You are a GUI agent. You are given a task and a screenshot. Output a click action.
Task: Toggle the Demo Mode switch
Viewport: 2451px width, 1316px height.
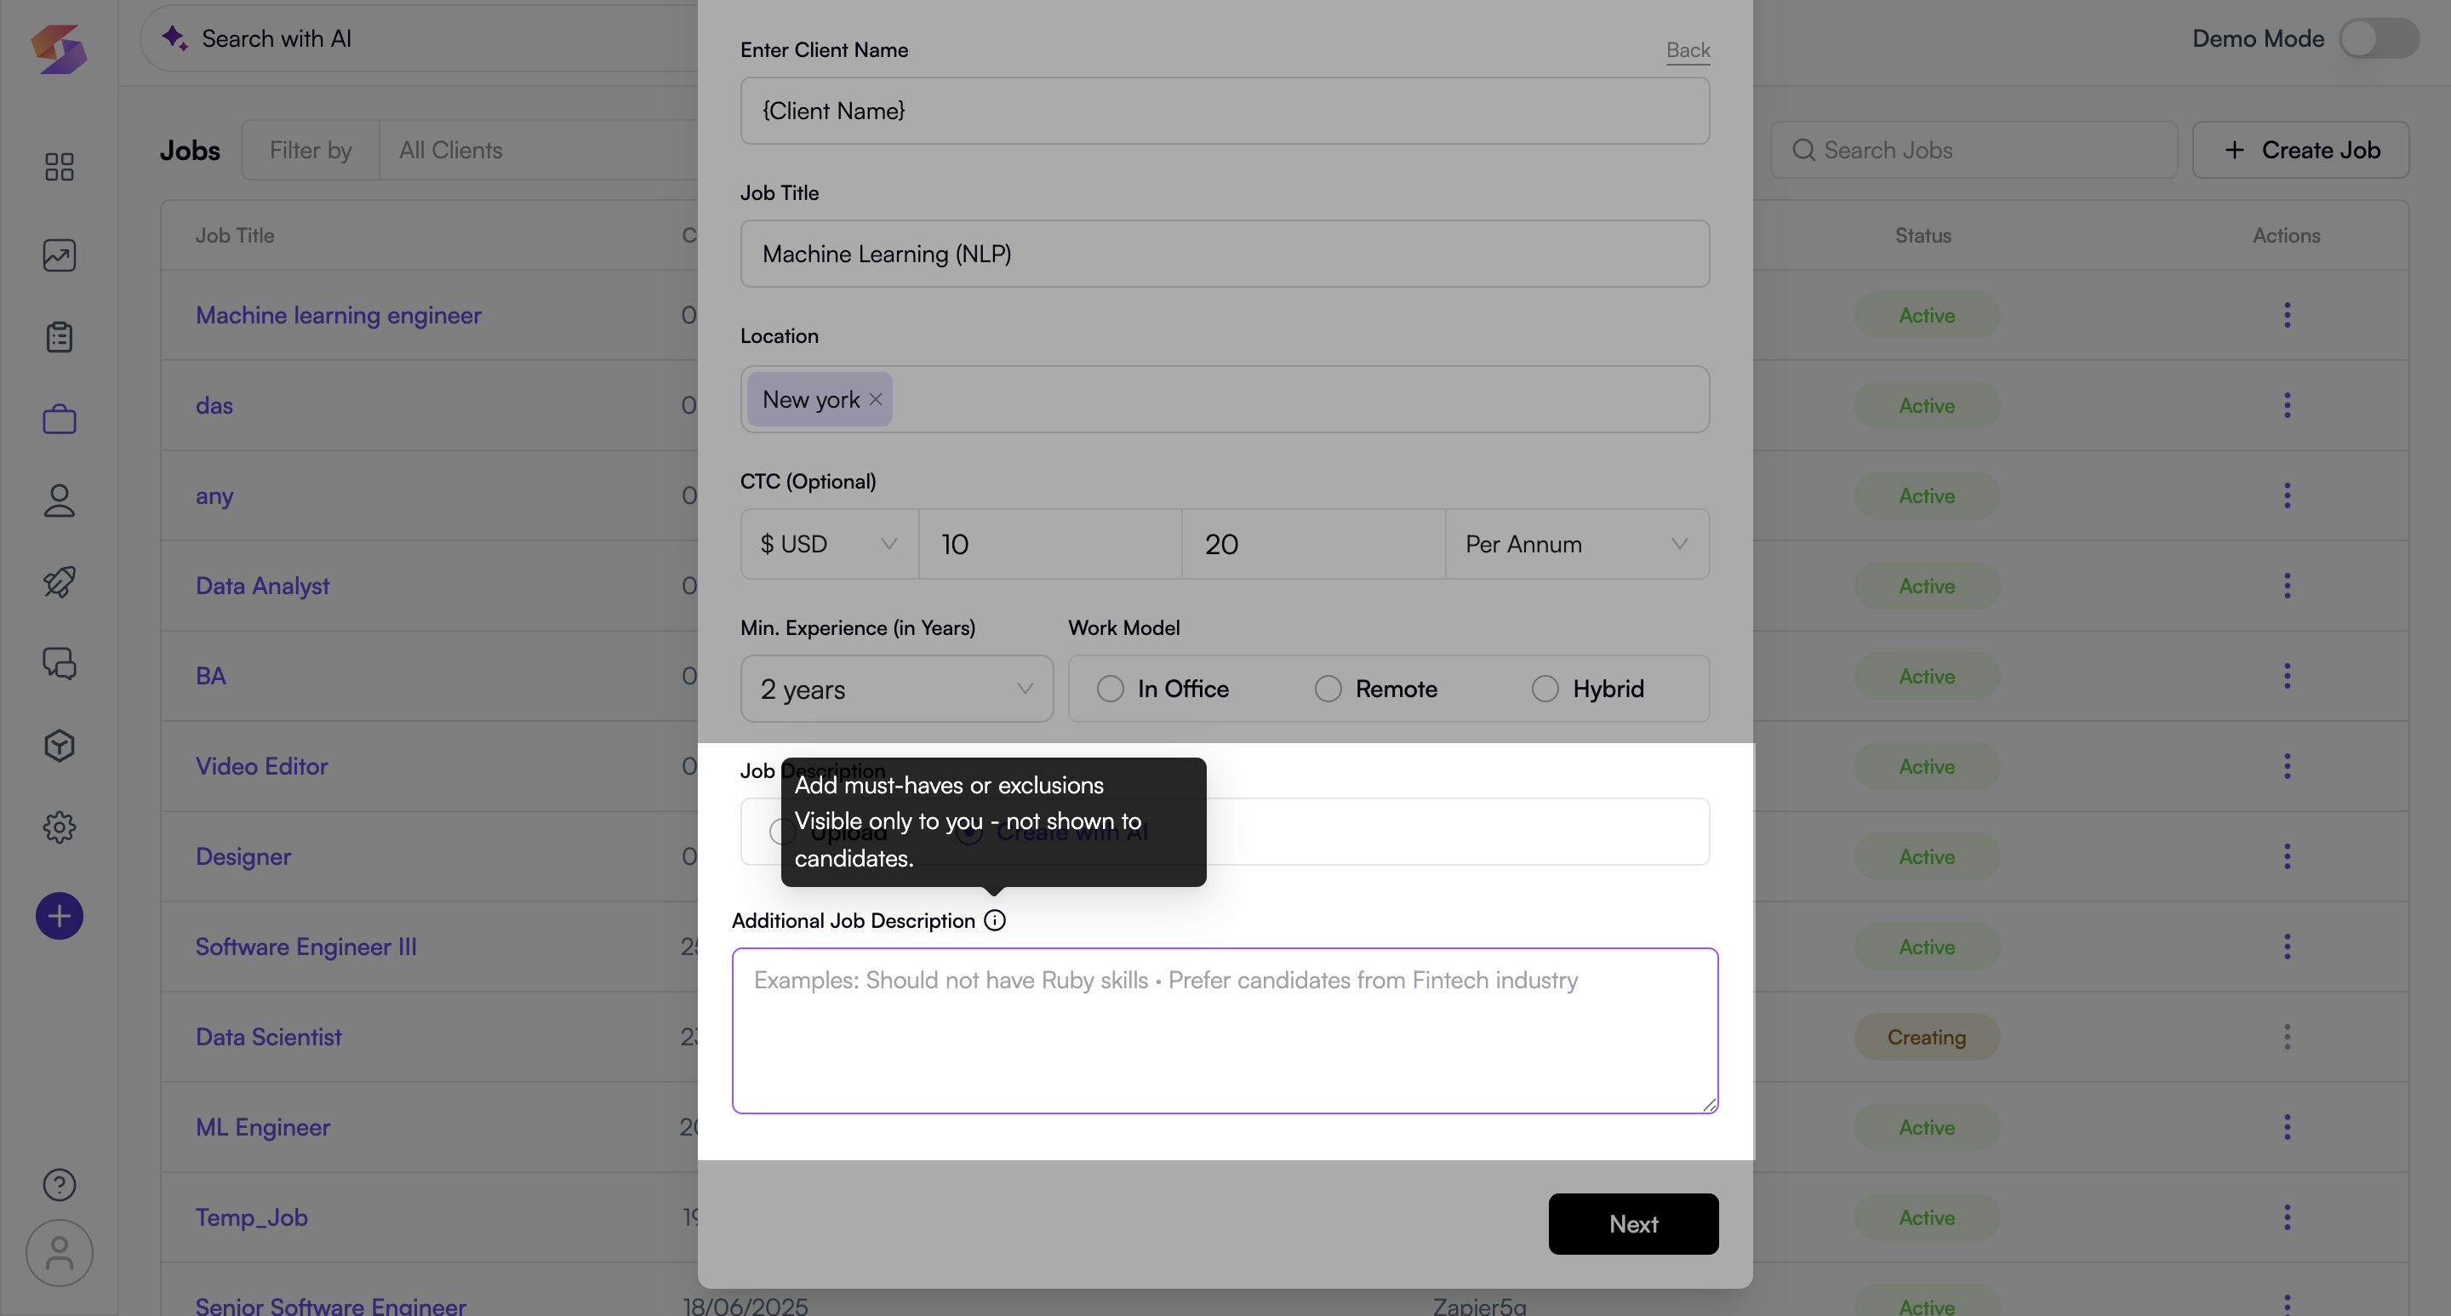pos(2379,39)
